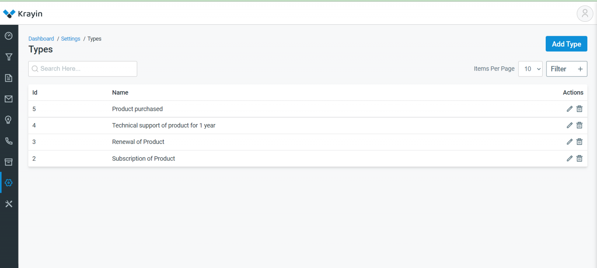Expand the Filter panel

pos(567,69)
